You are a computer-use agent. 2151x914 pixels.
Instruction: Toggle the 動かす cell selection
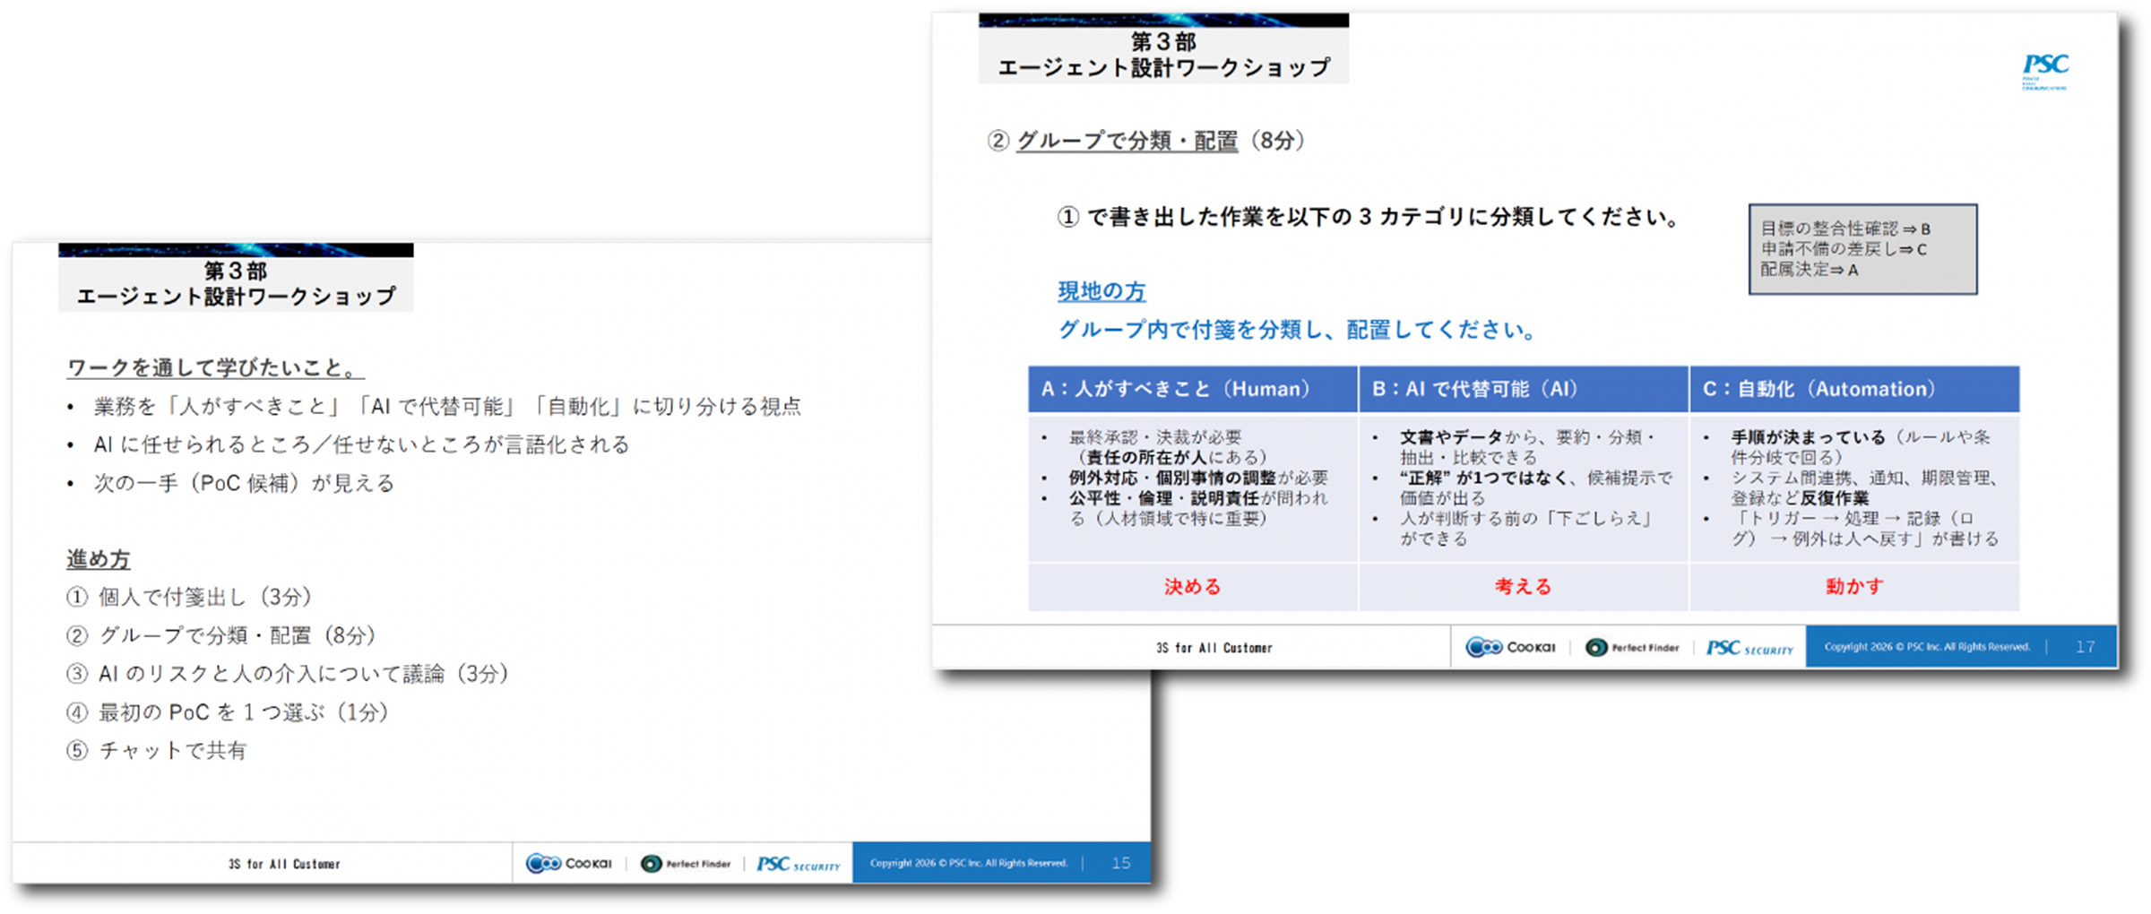pyautogui.click(x=1855, y=586)
